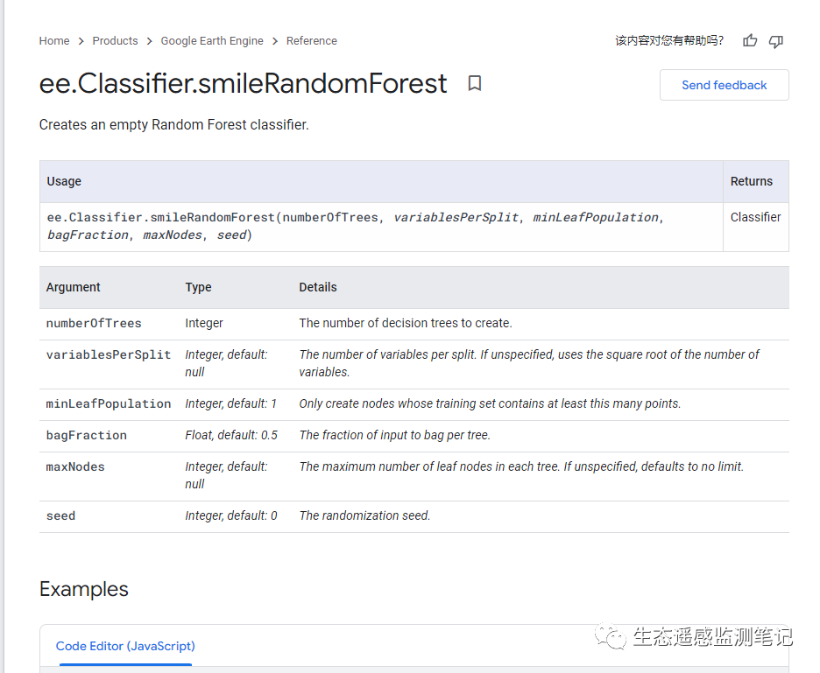Image resolution: width=820 pixels, height=673 pixels.
Task: Click the variablesPerSplit details description
Action: point(529,363)
